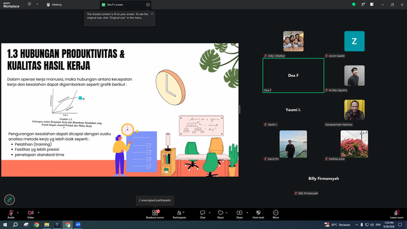Expand audio options arrow next to Audio
The height and width of the screenshot is (229, 407).
18,212
